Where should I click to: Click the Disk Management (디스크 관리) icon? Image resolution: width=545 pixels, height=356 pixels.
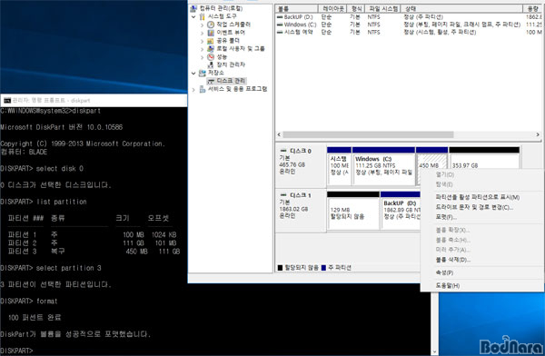point(211,81)
